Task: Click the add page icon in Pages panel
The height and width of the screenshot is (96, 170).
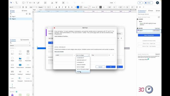Action: point(27,14)
